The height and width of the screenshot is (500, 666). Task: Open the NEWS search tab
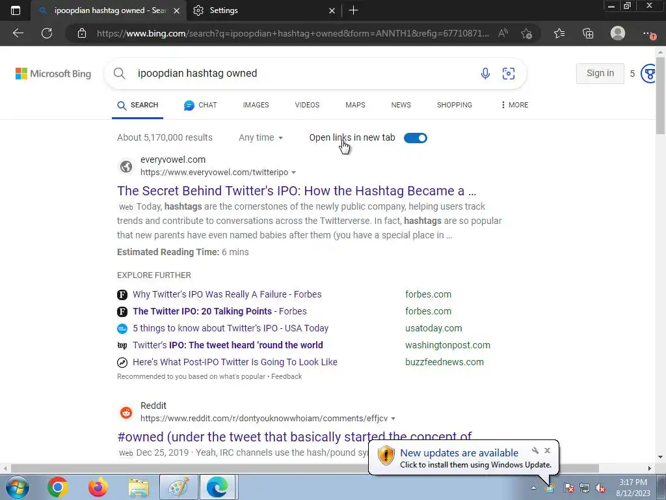tap(401, 105)
